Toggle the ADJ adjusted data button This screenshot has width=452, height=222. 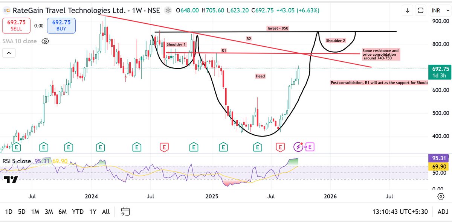click(443, 211)
